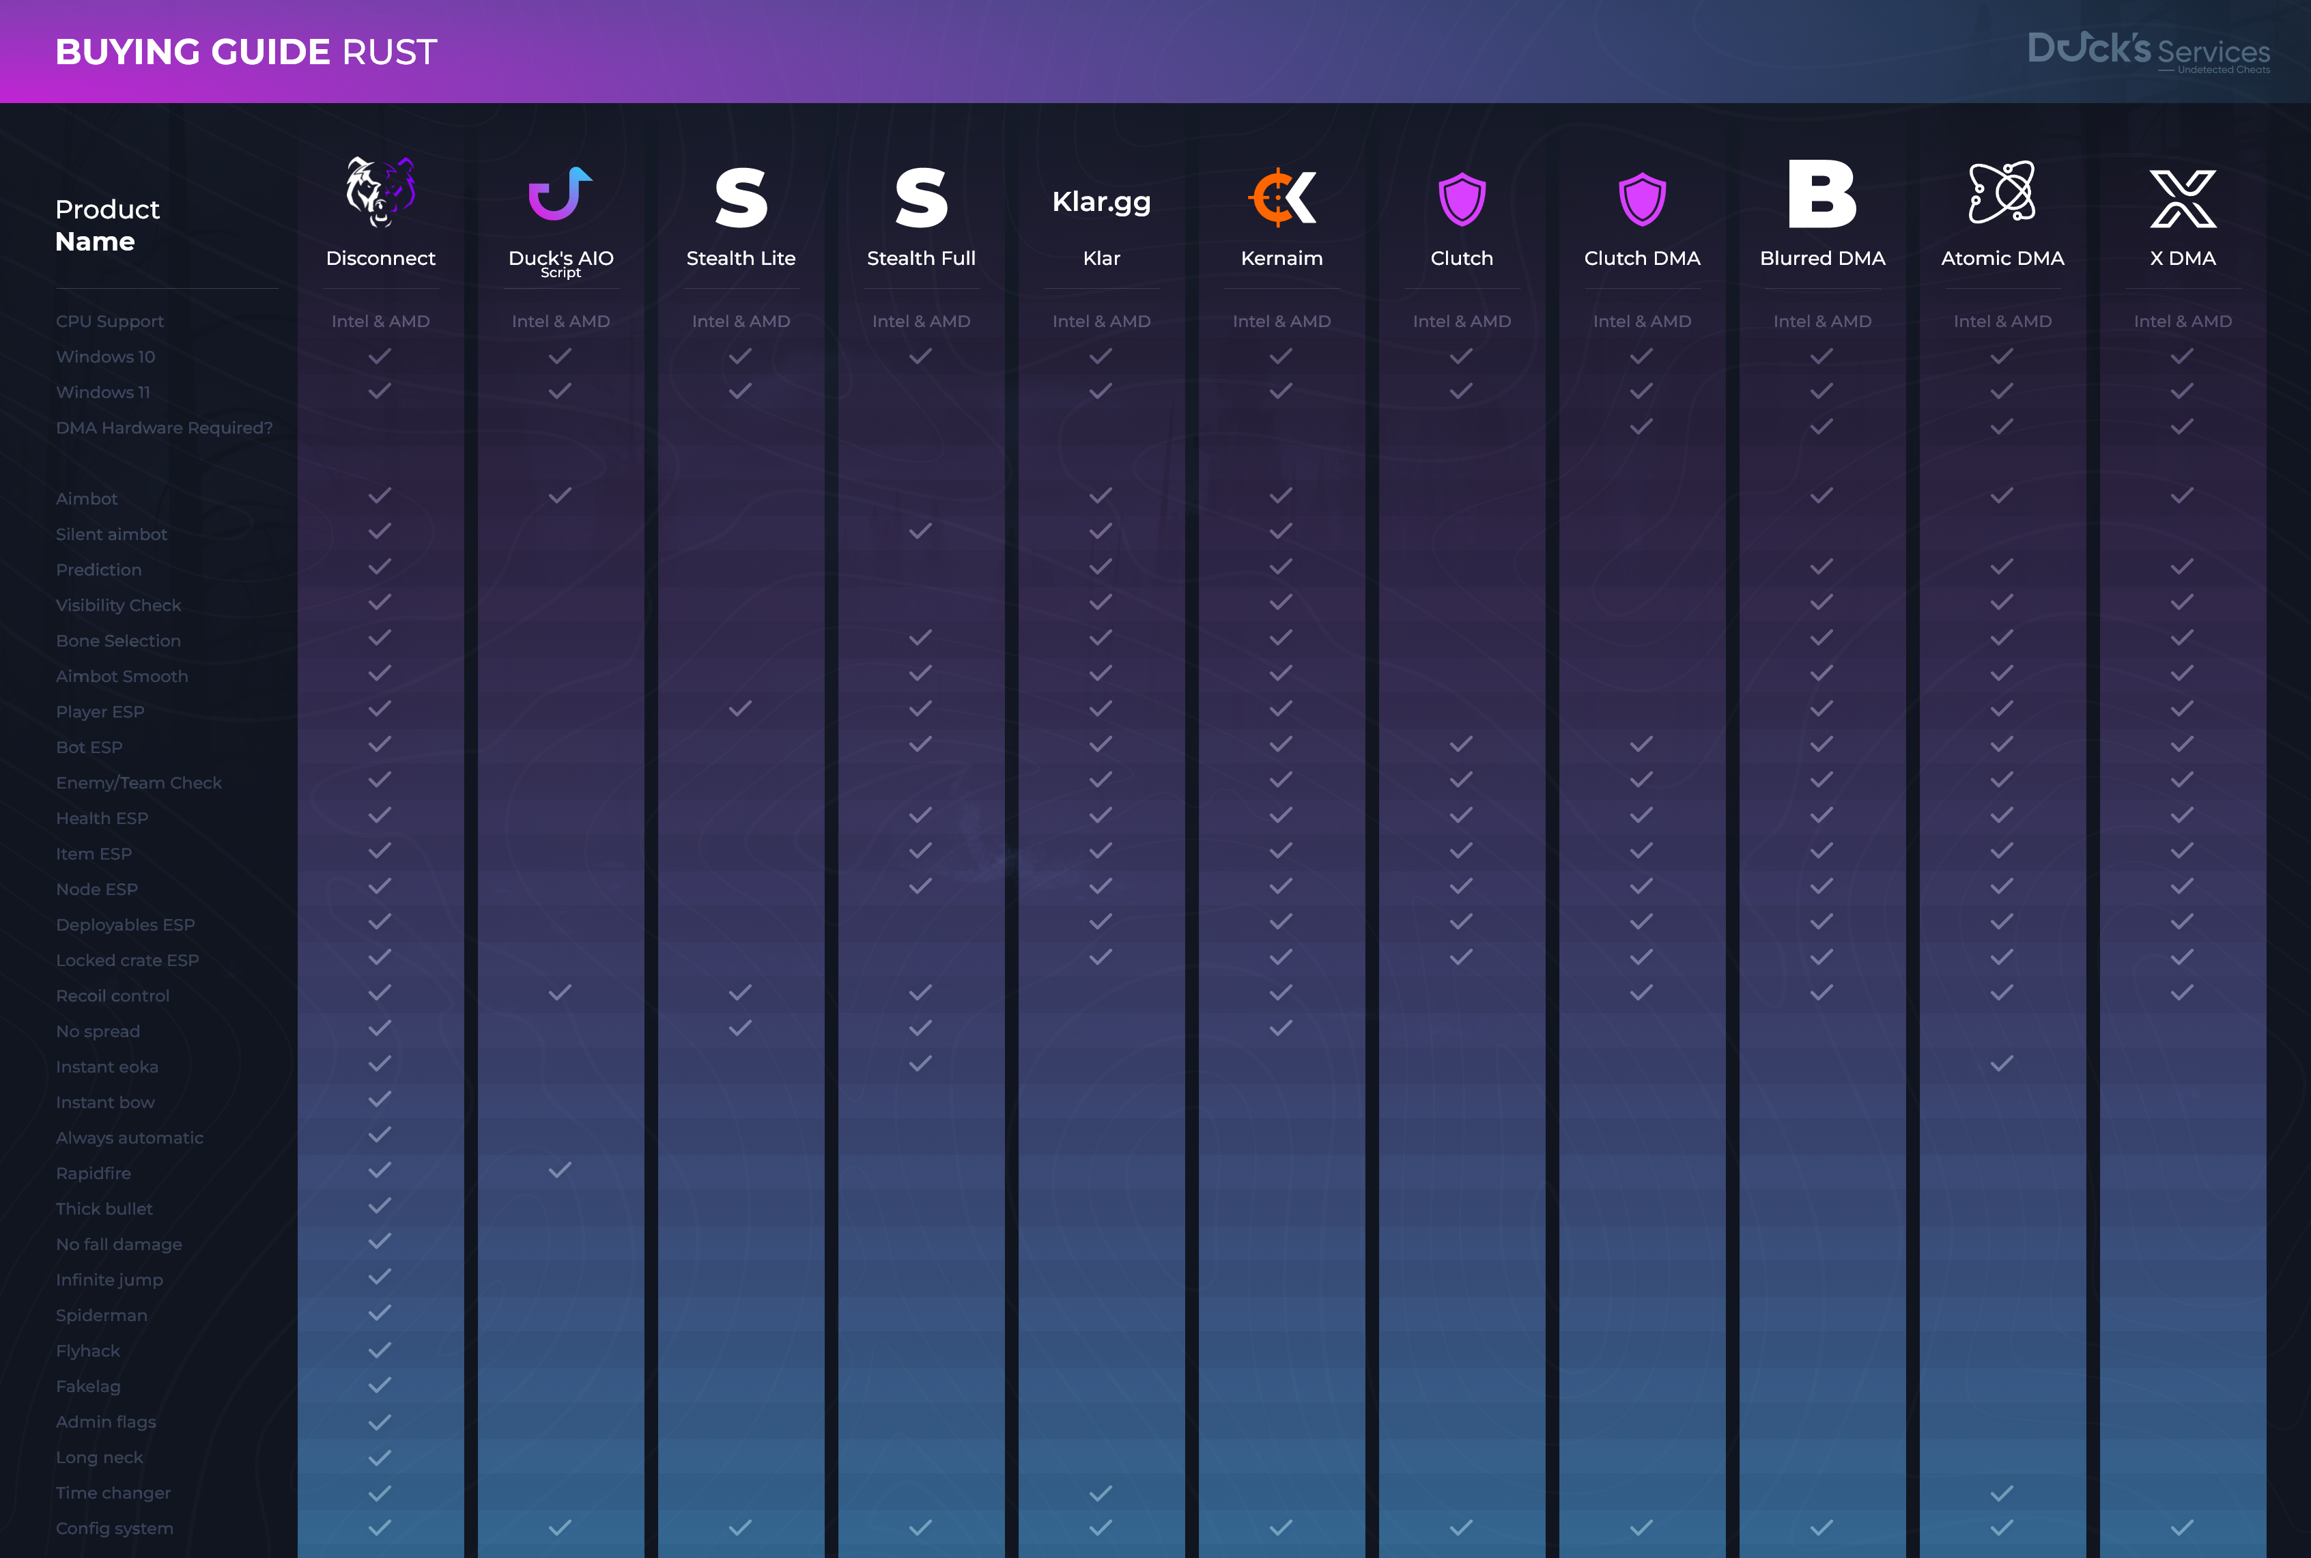Click the Stealth Lite S logo
This screenshot has height=1558, width=2311.
click(740, 197)
